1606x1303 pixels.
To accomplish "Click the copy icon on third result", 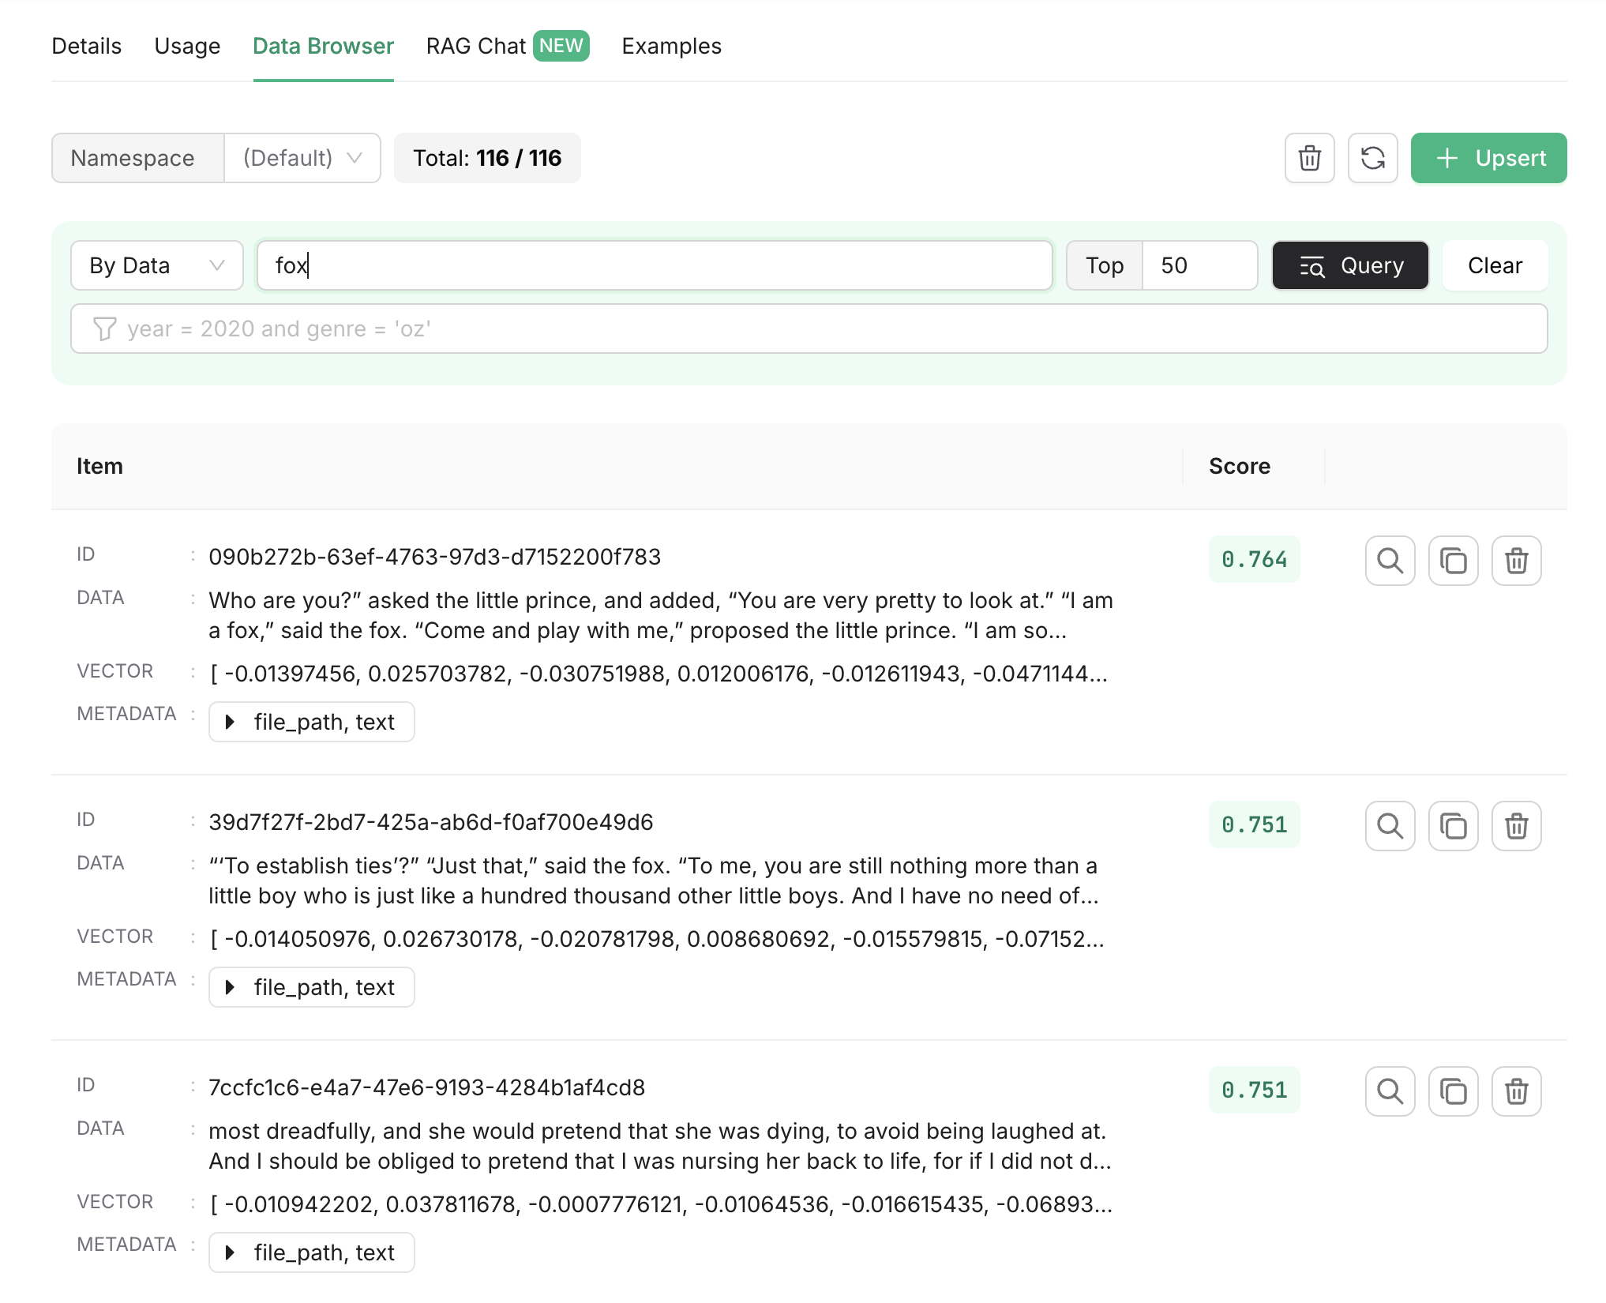I will click(1453, 1091).
